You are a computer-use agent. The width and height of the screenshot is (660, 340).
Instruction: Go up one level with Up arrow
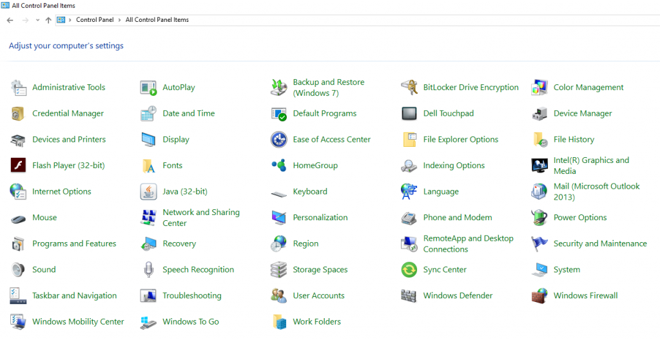coord(48,20)
